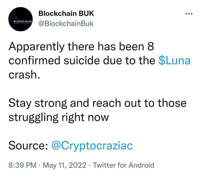Open the Blockchain BUK profile avatar
Image resolution: width=202 pixels, height=177 pixels.
click(21, 19)
